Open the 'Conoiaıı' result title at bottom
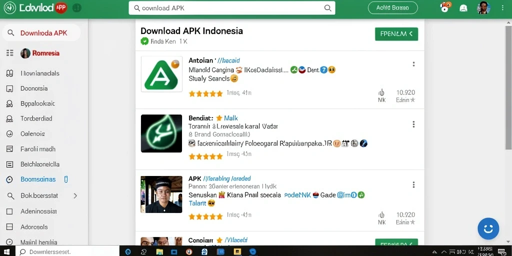This screenshot has width=512, height=256. pos(201,240)
